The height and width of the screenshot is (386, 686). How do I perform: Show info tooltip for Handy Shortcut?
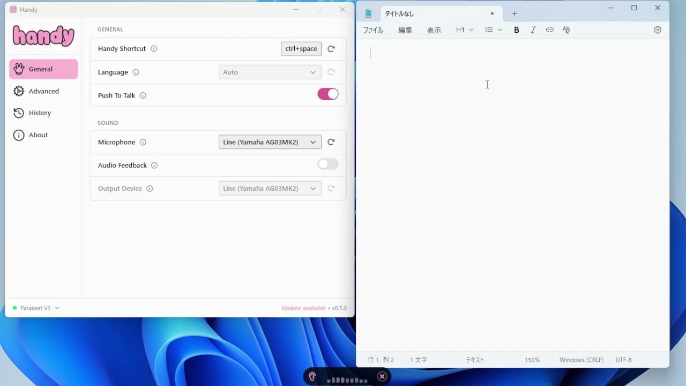click(154, 49)
